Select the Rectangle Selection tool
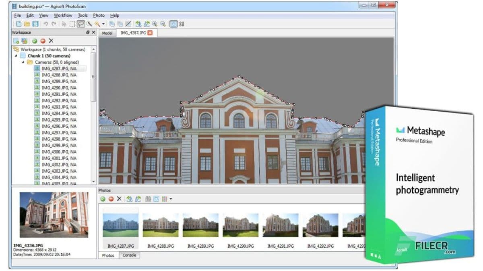Screen dimensions: 483x271 [x=72, y=24]
